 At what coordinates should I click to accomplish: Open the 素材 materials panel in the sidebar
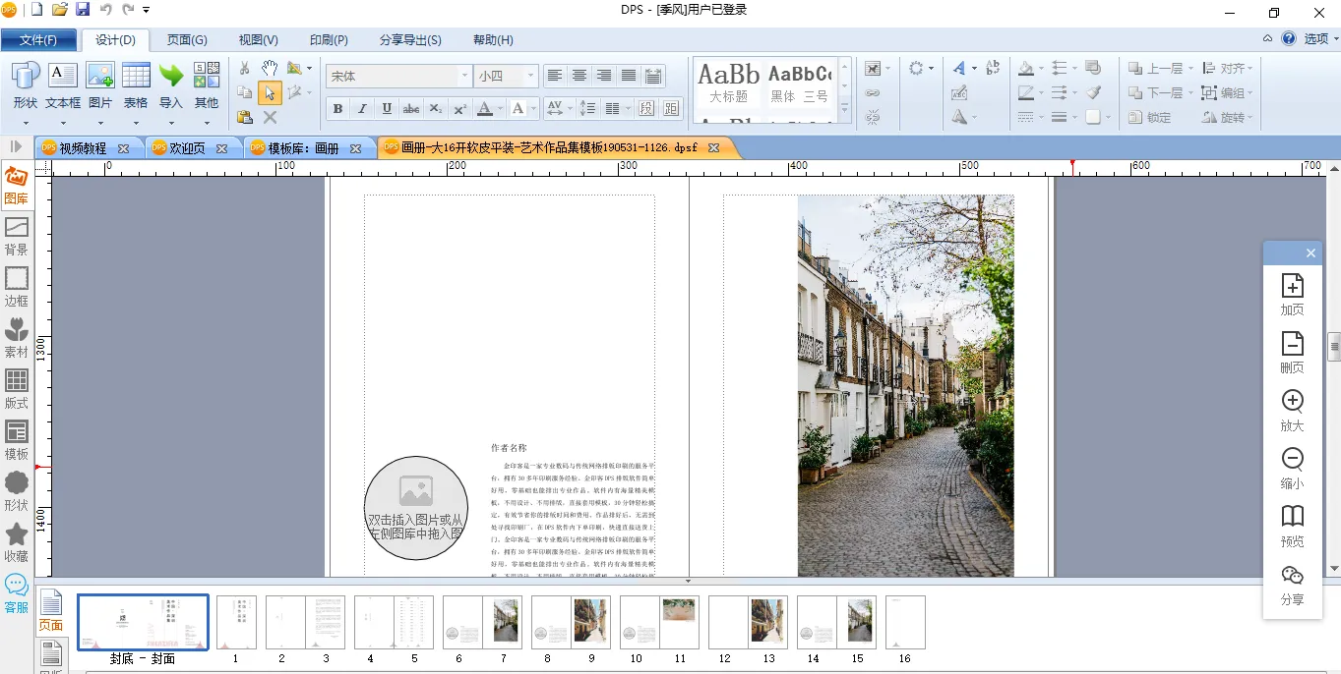17,337
